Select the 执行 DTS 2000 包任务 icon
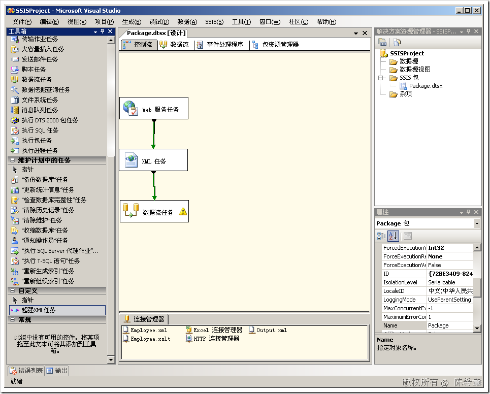Image resolution: width=490 pixels, height=394 pixels. tap(15, 120)
